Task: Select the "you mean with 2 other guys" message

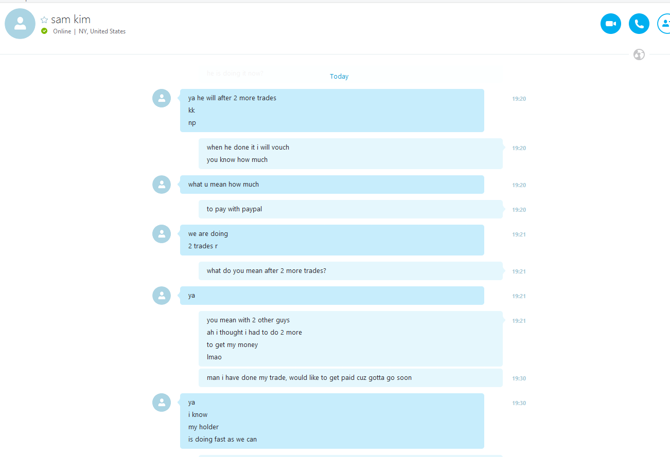Action: [x=350, y=339]
